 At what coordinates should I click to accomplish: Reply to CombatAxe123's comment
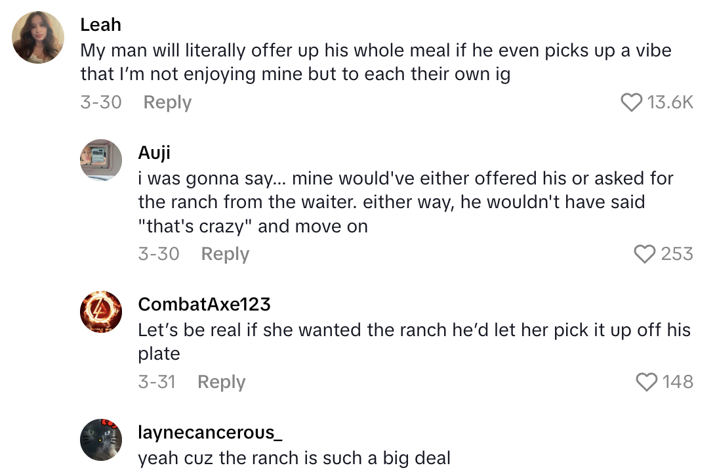[x=221, y=382]
